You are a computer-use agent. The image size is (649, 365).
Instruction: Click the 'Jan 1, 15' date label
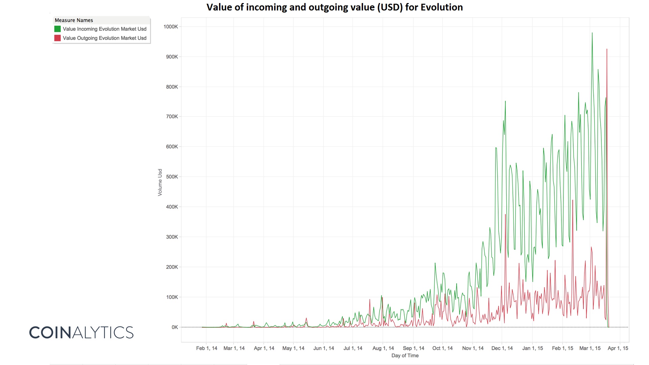tap(532, 348)
